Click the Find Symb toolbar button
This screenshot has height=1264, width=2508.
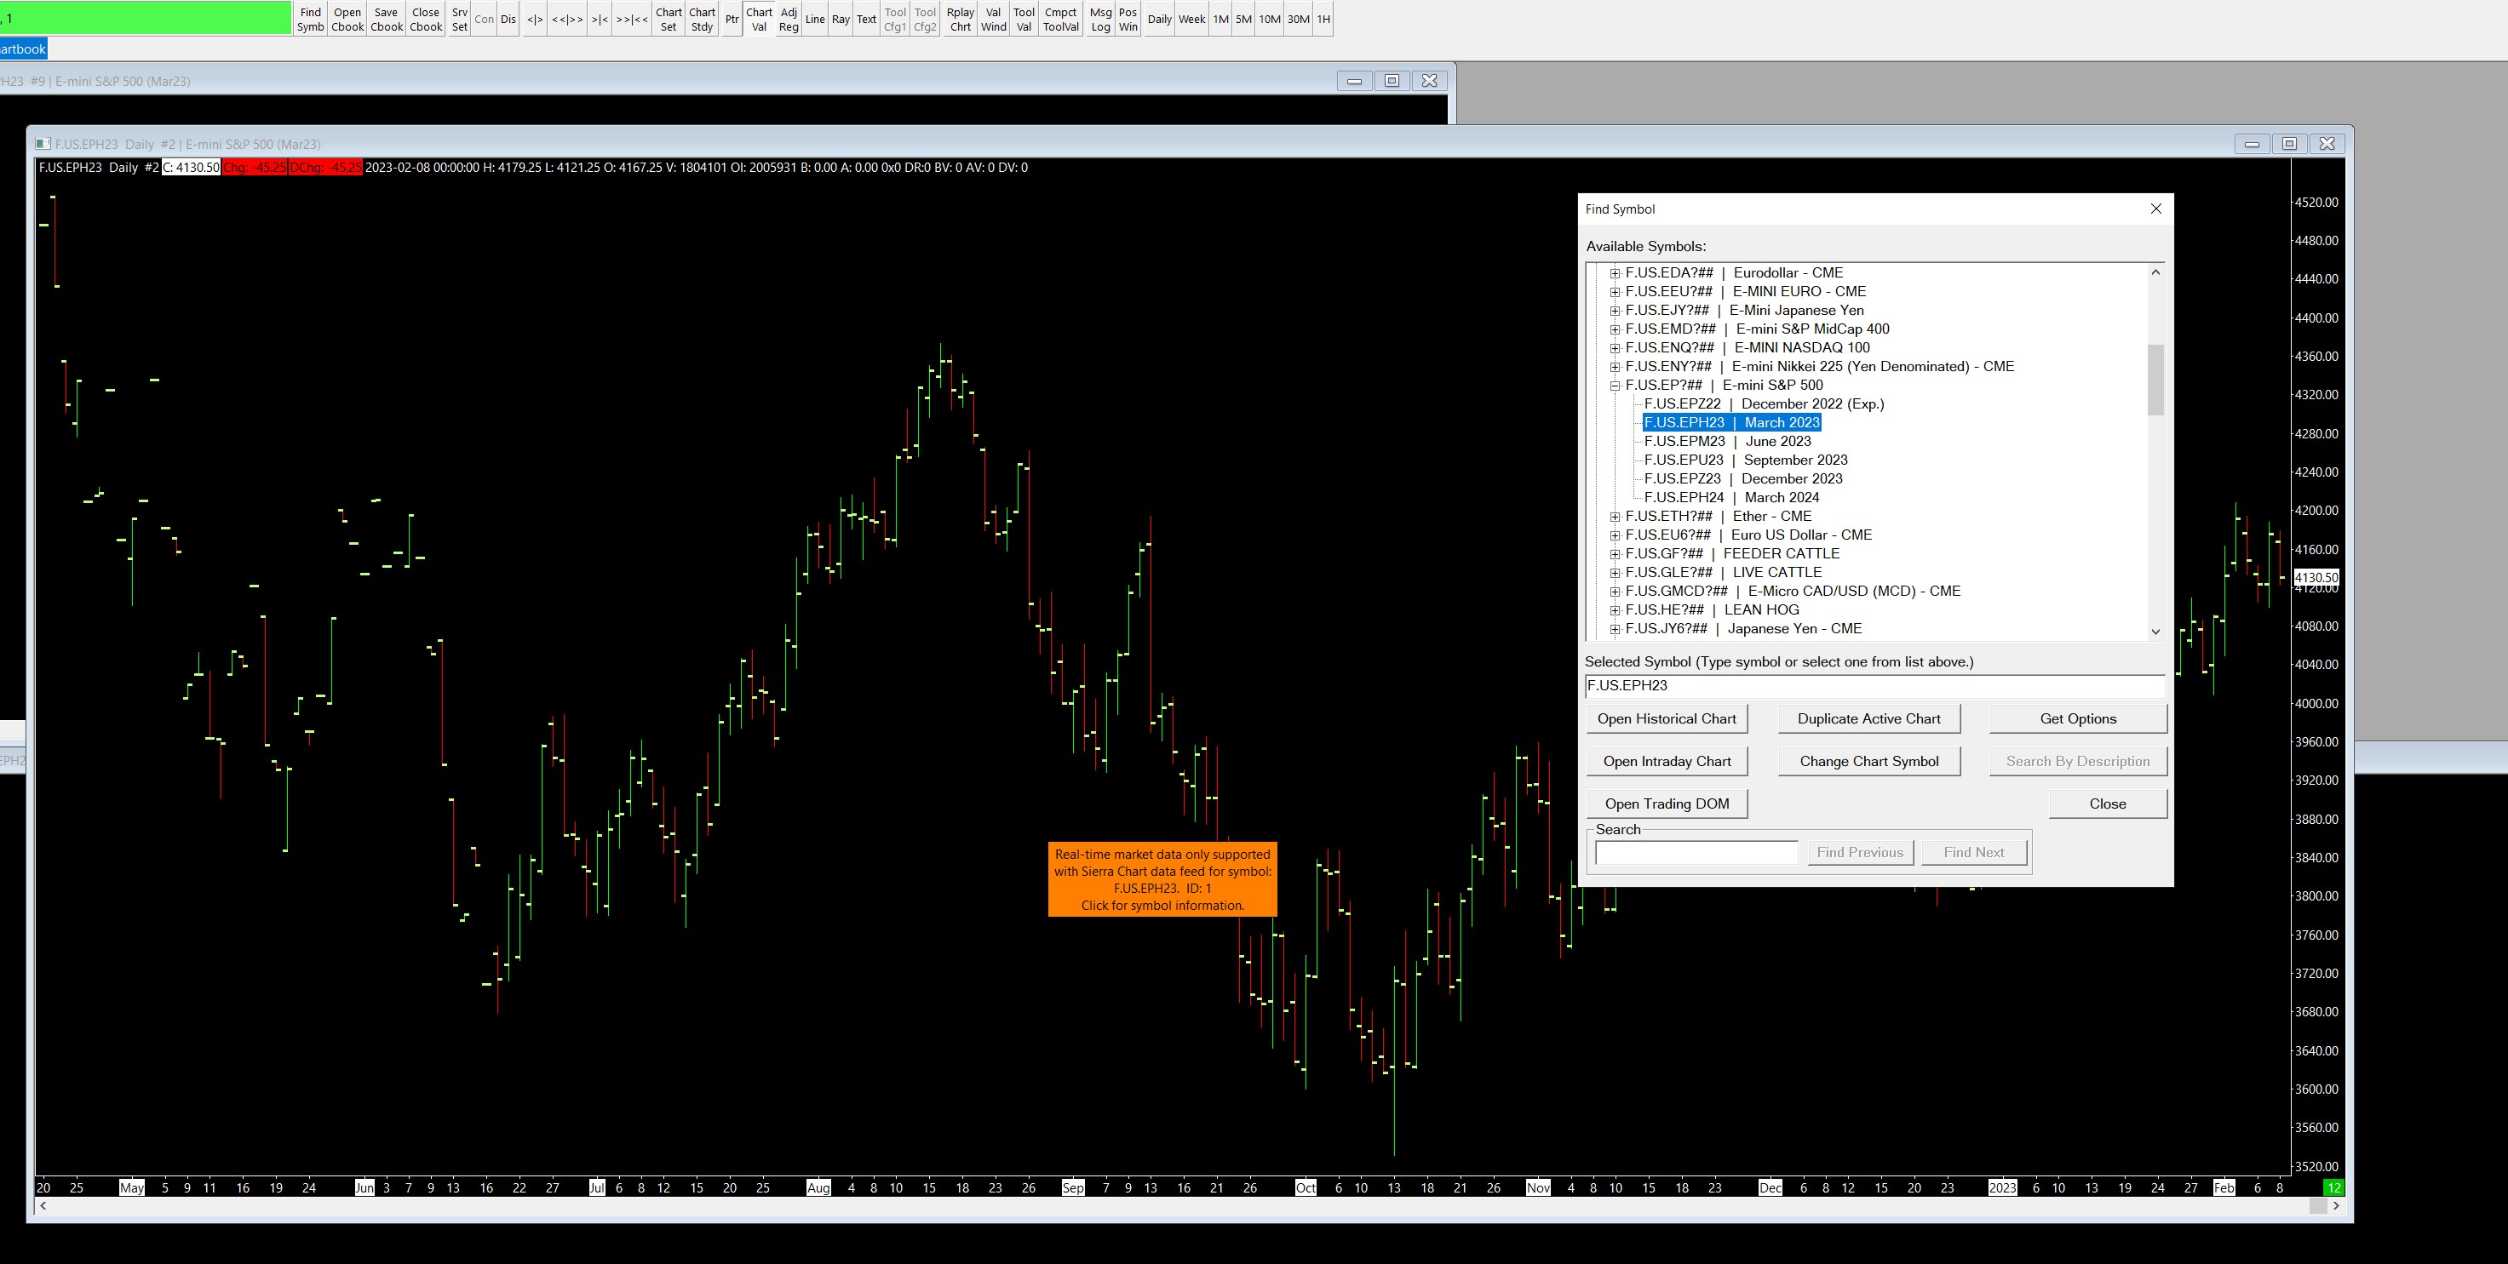tap(310, 20)
